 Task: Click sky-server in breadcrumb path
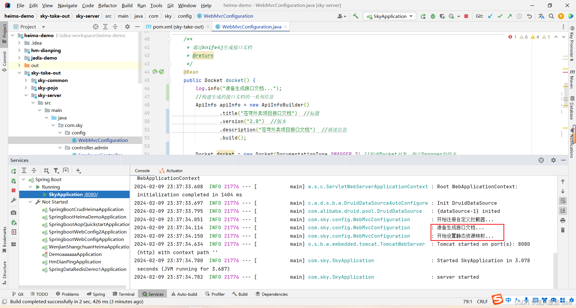pyautogui.click(x=88, y=16)
